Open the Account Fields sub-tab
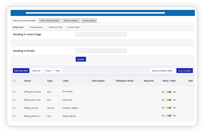 (x=73, y=27)
